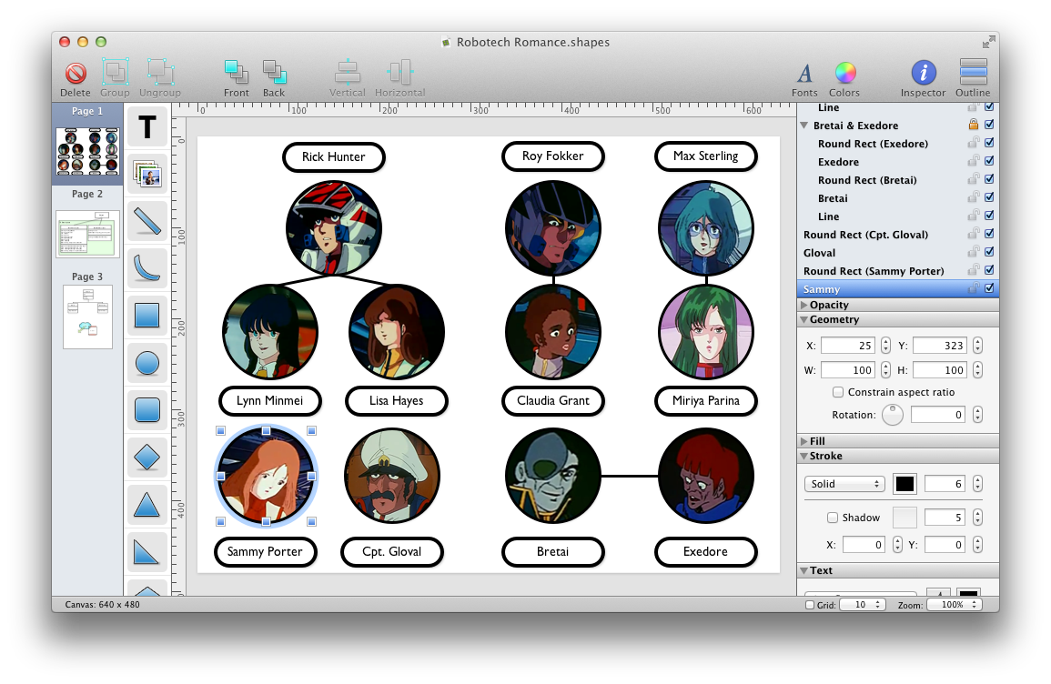Collapse the Stroke section
The image size is (1051, 684).
pos(803,456)
